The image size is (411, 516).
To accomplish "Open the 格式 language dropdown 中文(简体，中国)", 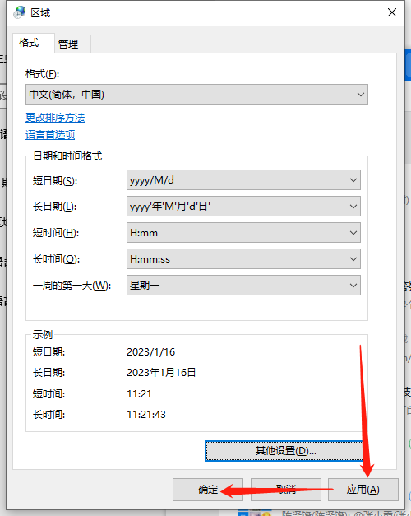I will tap(196, 95).
